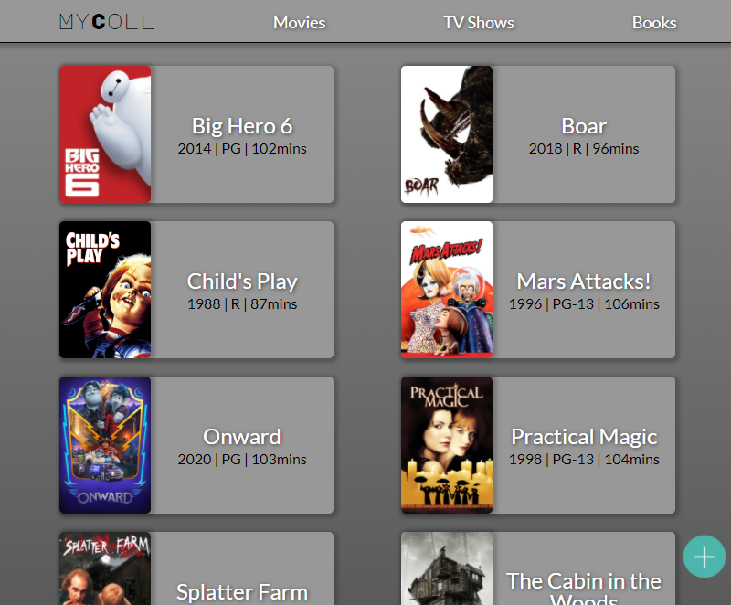This screenshot has width=731, height=605.
Task: Select The Cabin in the Woods poster
Action: click(447, 568)
